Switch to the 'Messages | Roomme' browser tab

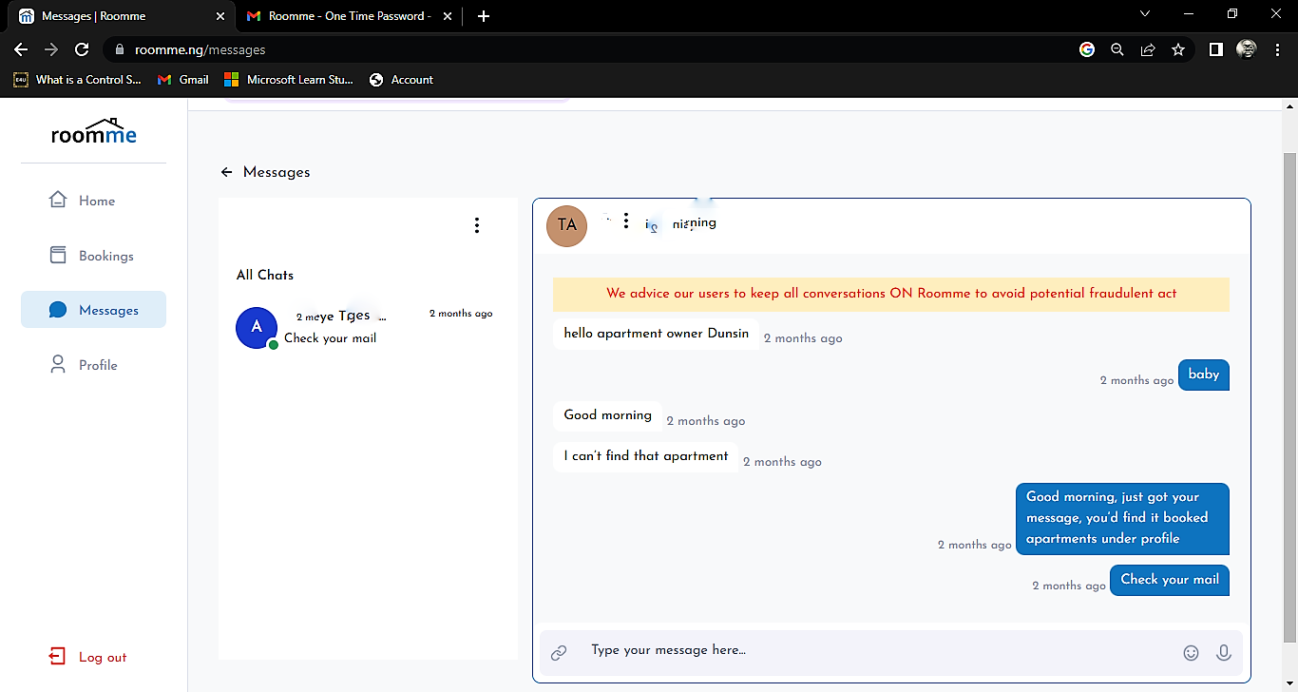[x=122, y=16]
